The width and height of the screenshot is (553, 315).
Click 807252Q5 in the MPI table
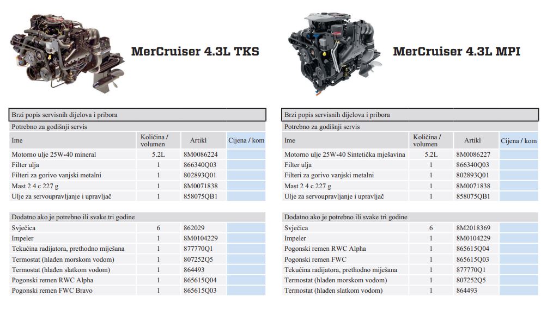471,281
